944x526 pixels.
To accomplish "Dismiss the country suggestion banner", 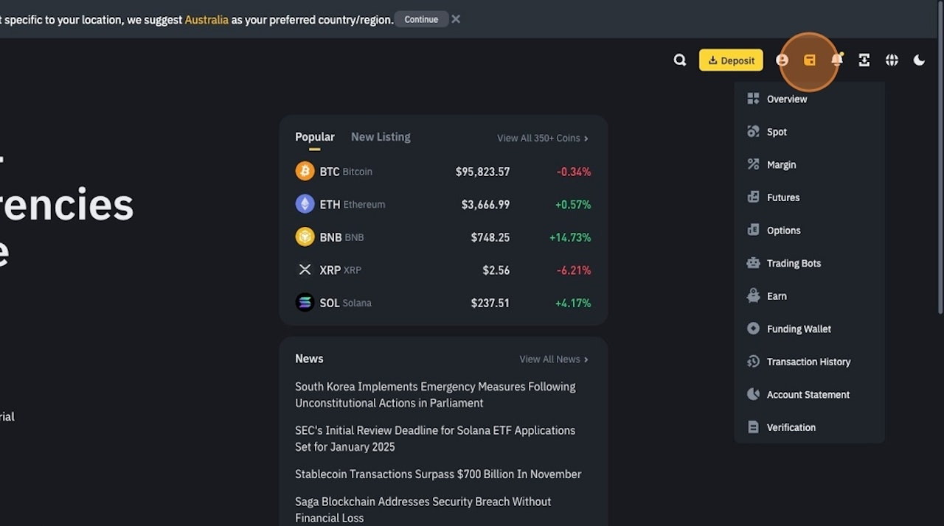I will pyautogui.click(x=455, y=19).
